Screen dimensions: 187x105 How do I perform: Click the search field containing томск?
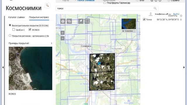click(x=107, y=8)
